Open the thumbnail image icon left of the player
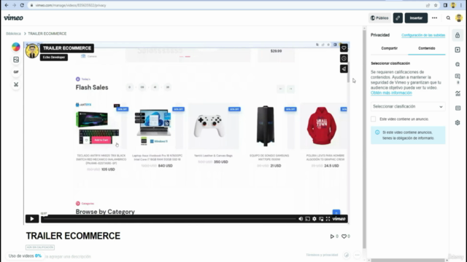467x262 pixels. tap(16, 60)
